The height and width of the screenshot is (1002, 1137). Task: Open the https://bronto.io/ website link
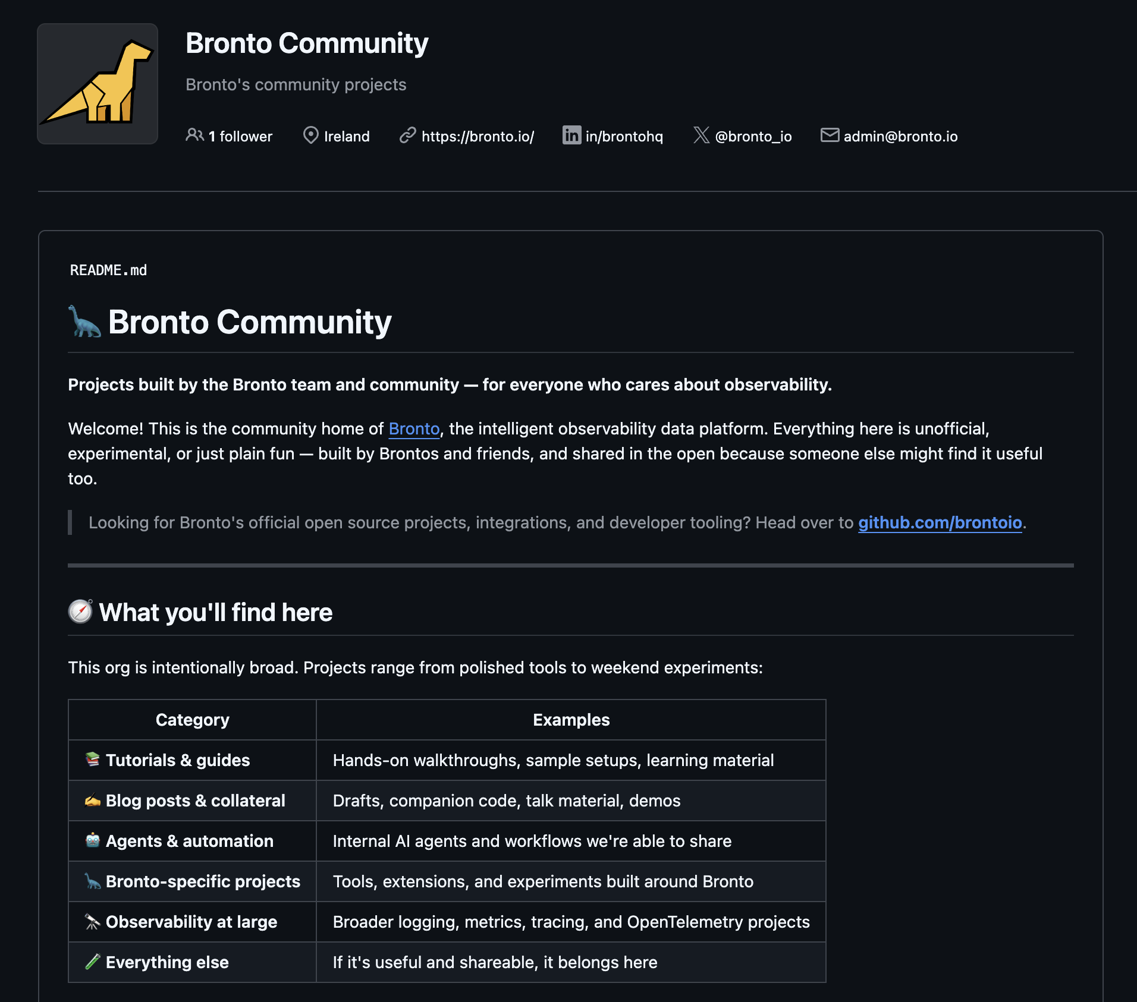pos(478,136)
